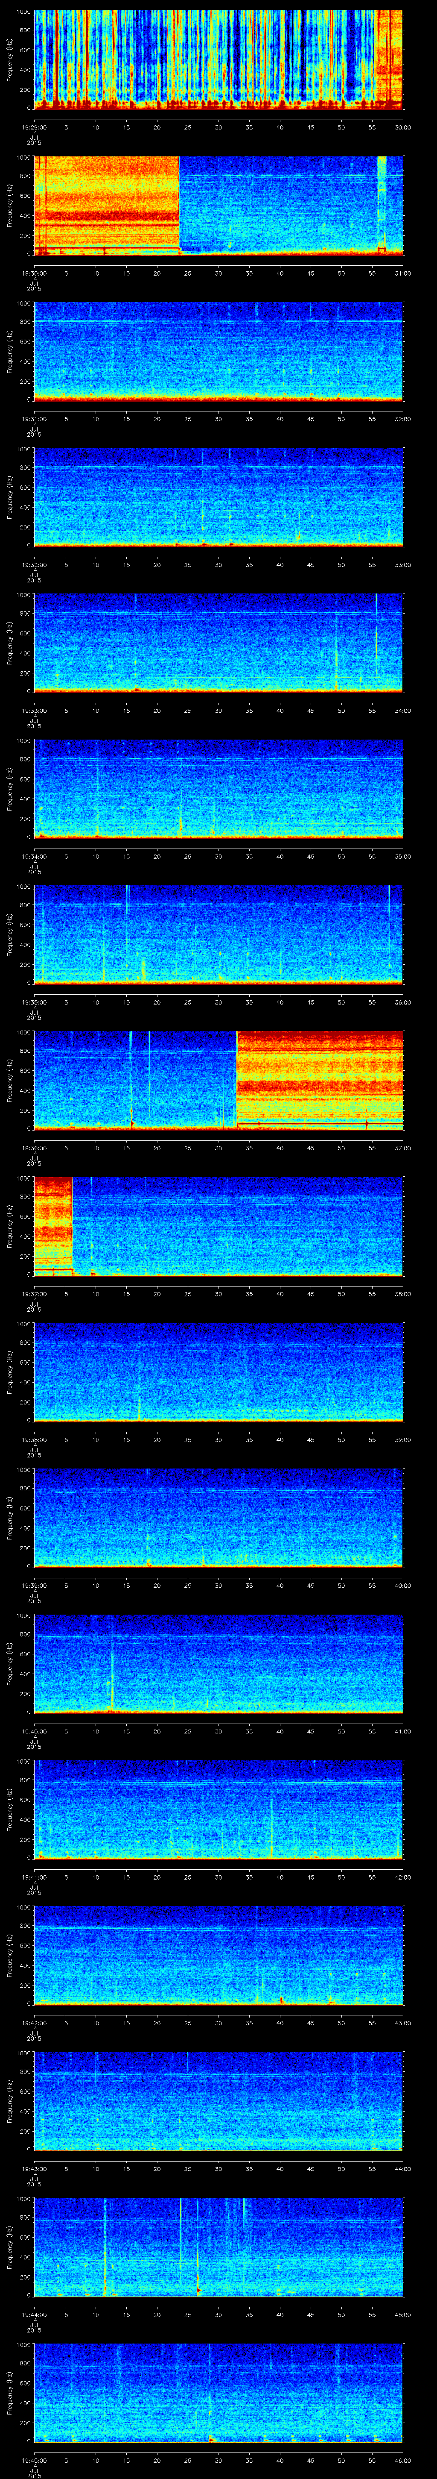Viewport: 437px width, 2479px height.
Task: Select the 19:32:00 spectrogram plot
Action: pos(218,496)
